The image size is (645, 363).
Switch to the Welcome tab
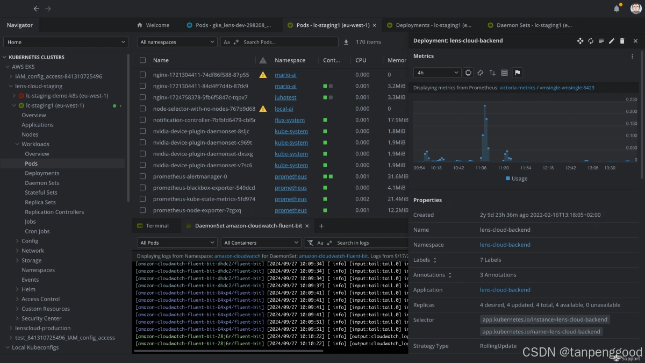click(153, 25)
